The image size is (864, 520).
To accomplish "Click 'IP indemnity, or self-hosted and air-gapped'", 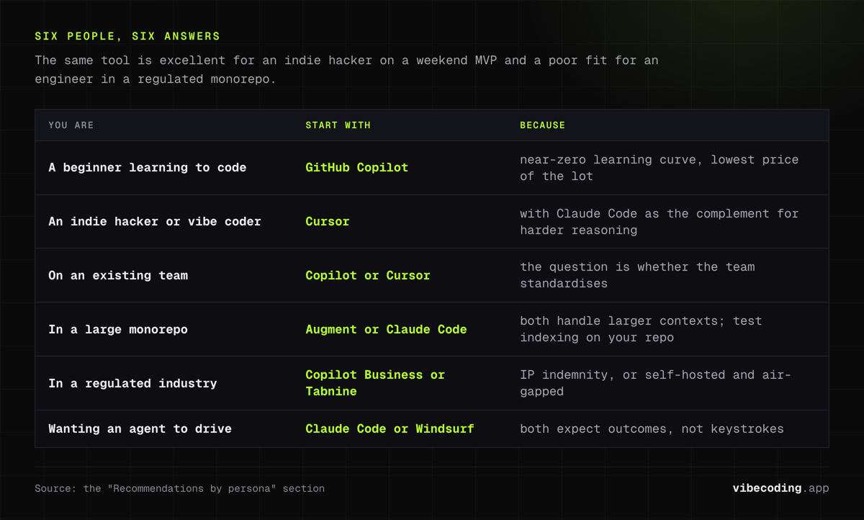I will coord(655,383).
